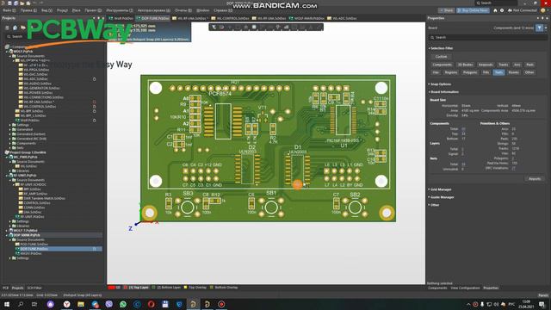
Task: Toggle Rooms in selection filter
Action: [513, 72]
